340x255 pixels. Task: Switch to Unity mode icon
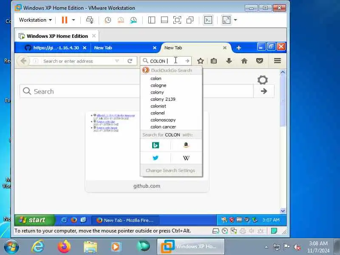tap(190, 20)
